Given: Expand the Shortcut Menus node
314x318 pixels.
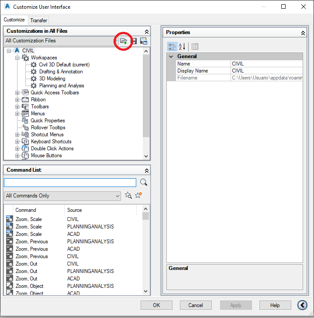Looking at the screenshot, I should pos(17,135).
